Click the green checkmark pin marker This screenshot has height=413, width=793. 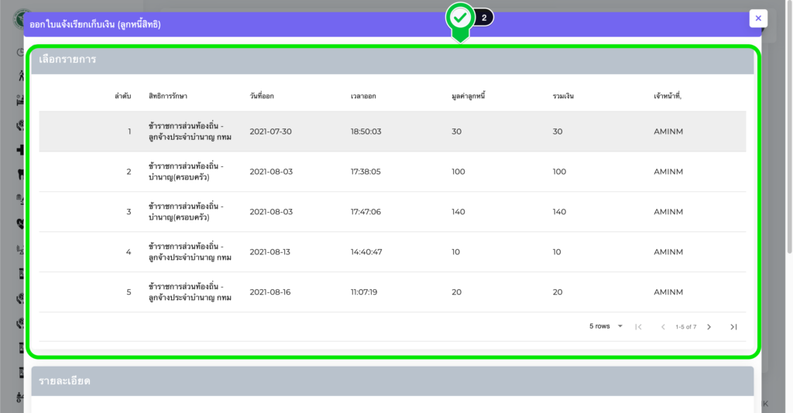pyautogui.click(x=460, y=19)
